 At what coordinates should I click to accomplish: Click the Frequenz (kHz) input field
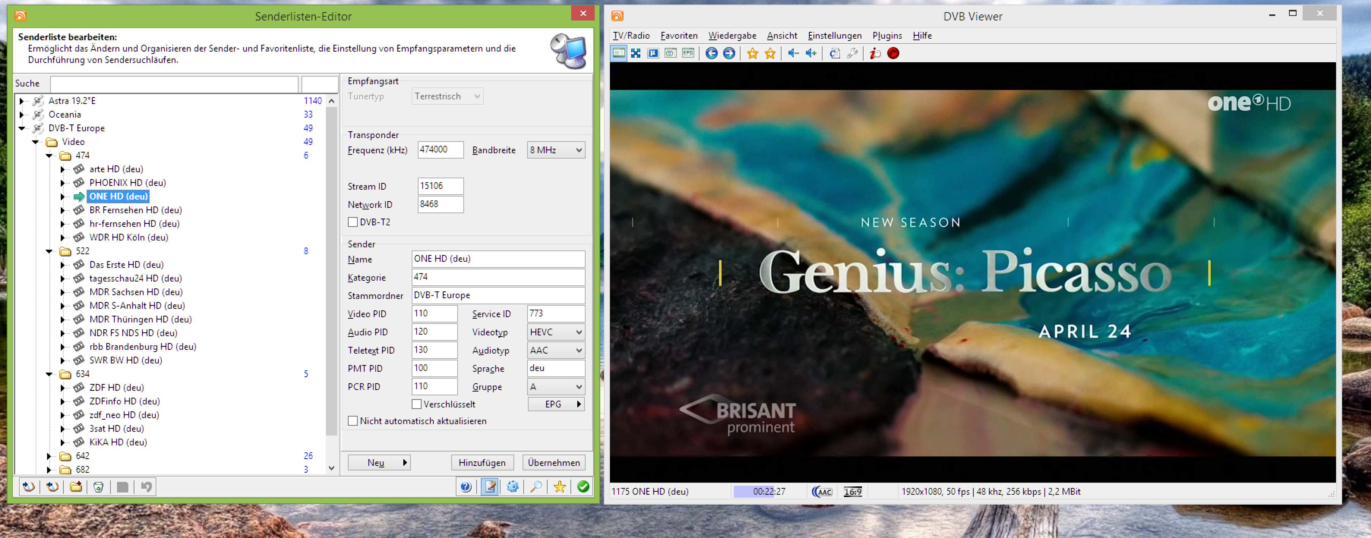coord(441,150)
